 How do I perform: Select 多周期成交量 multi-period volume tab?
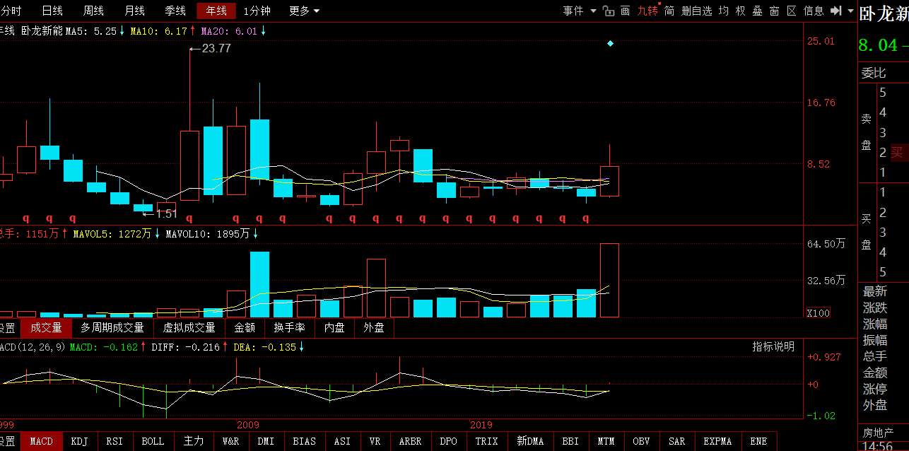click(112, 328)
